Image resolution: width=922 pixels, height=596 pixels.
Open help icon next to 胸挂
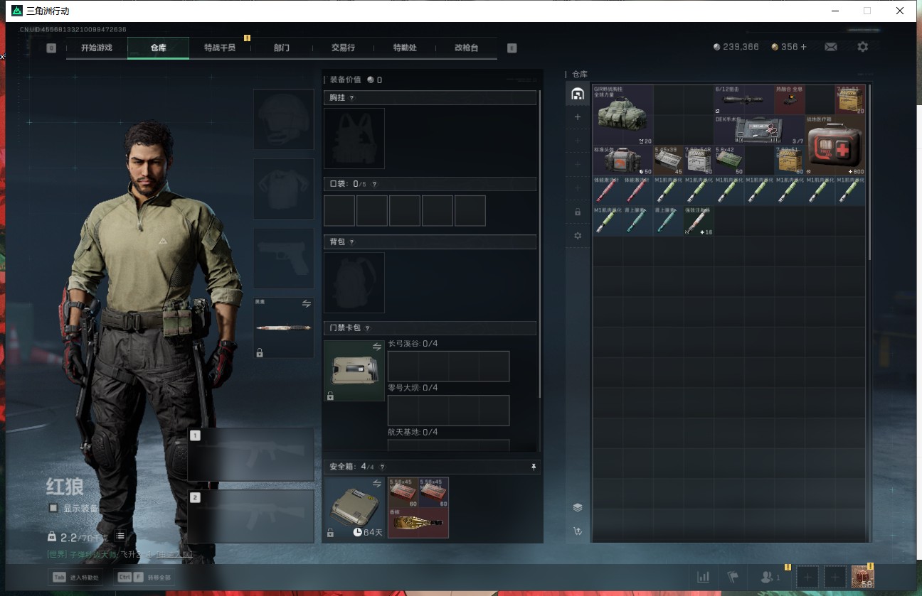coord(351,98)
